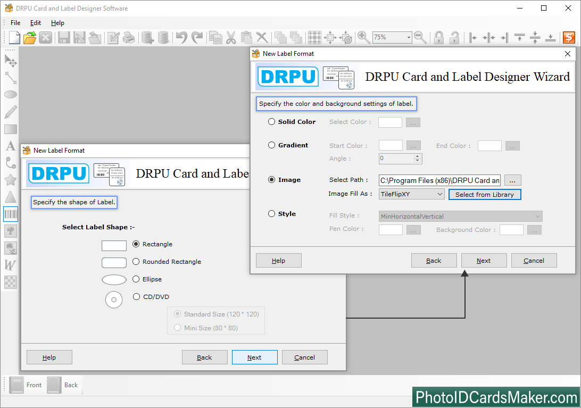
Task: Click Next in the color settings wizard
Action: [x=484, y=261]
